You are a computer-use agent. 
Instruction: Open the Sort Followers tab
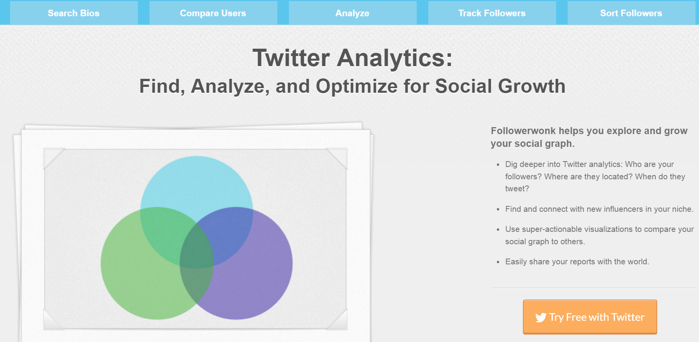631,13
